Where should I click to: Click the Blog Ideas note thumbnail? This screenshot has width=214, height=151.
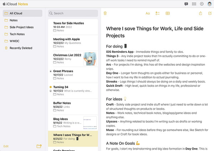[90, 123]
